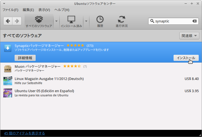Click the (7) review count for Muon
Image resolution: width=202 pixels, height=137 pixels.
[x=85, y=66]
